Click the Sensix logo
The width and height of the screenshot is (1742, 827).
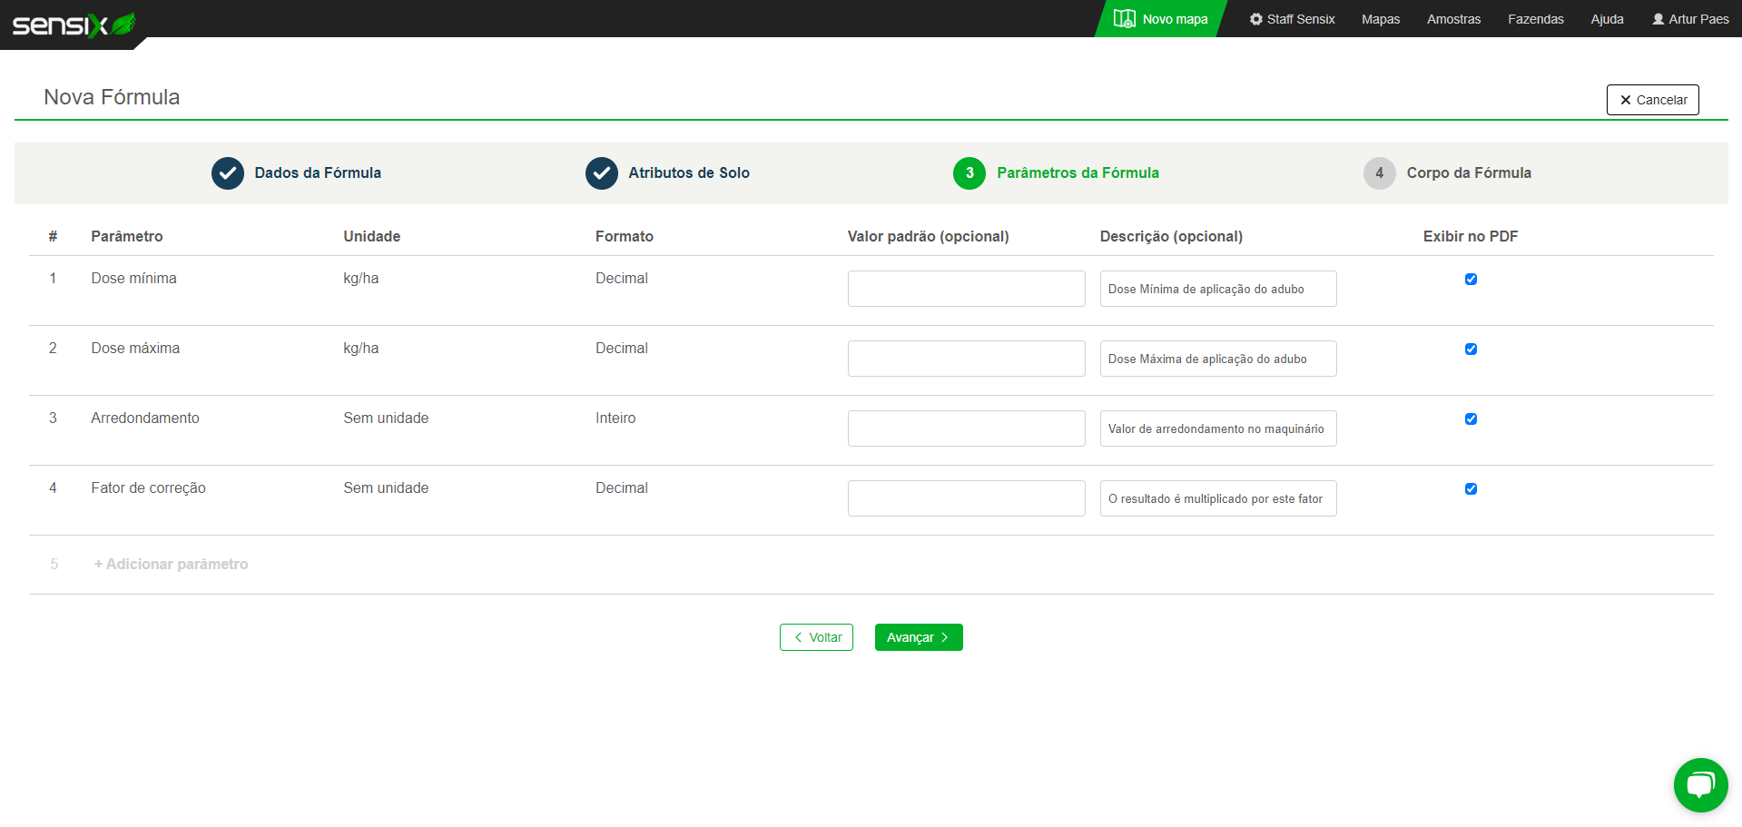pyautogui.click(x=73, y=25)
